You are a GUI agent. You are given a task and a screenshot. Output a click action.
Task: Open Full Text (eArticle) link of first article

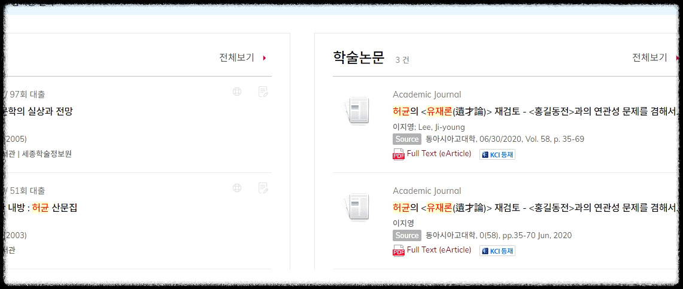(439, 153)
